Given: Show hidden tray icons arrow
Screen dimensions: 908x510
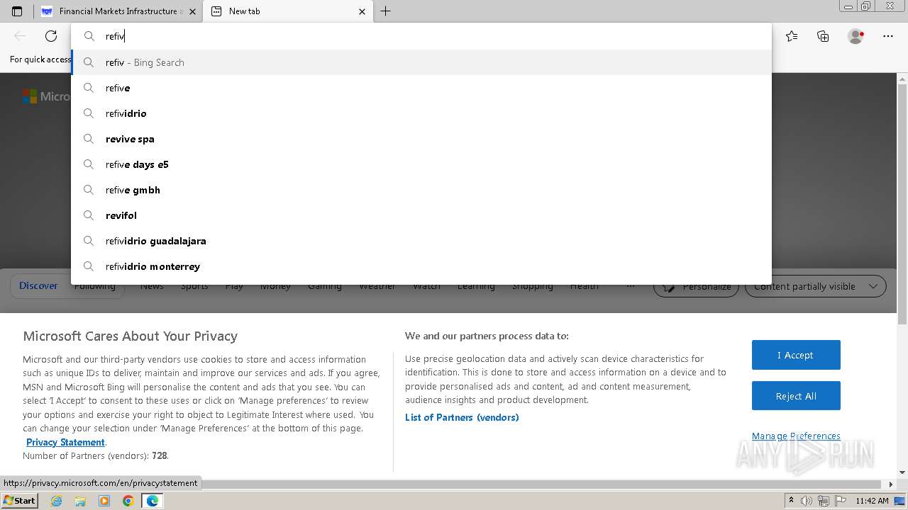Looking at the screenshot, I should tap(791, 501).
